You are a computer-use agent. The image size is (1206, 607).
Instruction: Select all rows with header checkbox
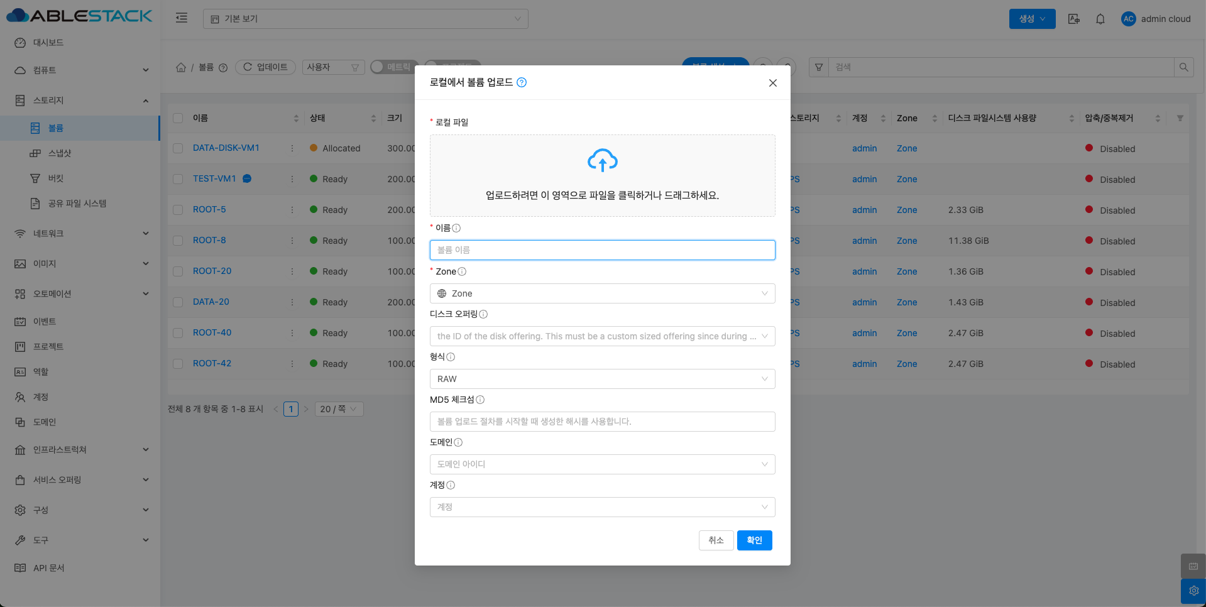178,118
